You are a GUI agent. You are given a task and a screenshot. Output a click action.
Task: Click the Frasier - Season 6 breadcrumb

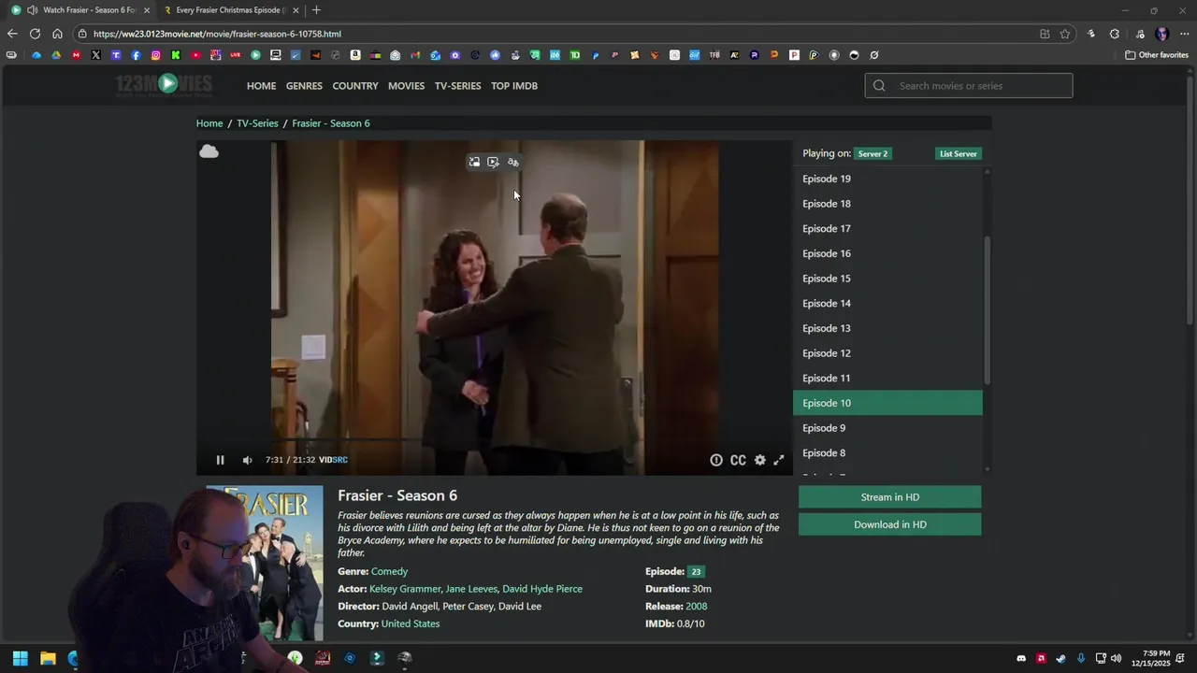click(331, 123)
